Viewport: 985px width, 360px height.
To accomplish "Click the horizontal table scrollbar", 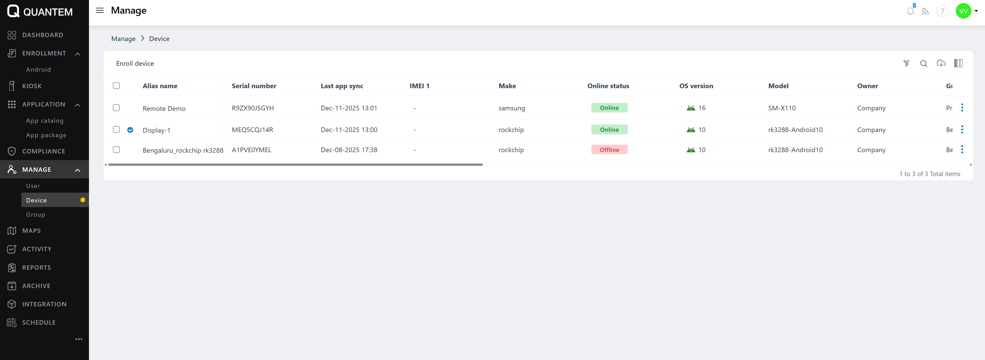I will pos(295,165).
